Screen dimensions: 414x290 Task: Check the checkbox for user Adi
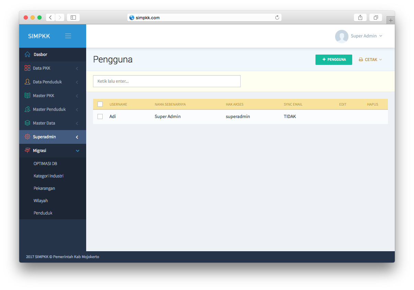(x=100, y=117)
